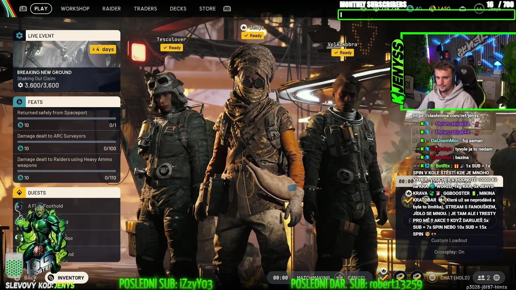
Task: Select the Returned safely from Spaceport feat
Action: pyautogui.click(x=67, y=118)
